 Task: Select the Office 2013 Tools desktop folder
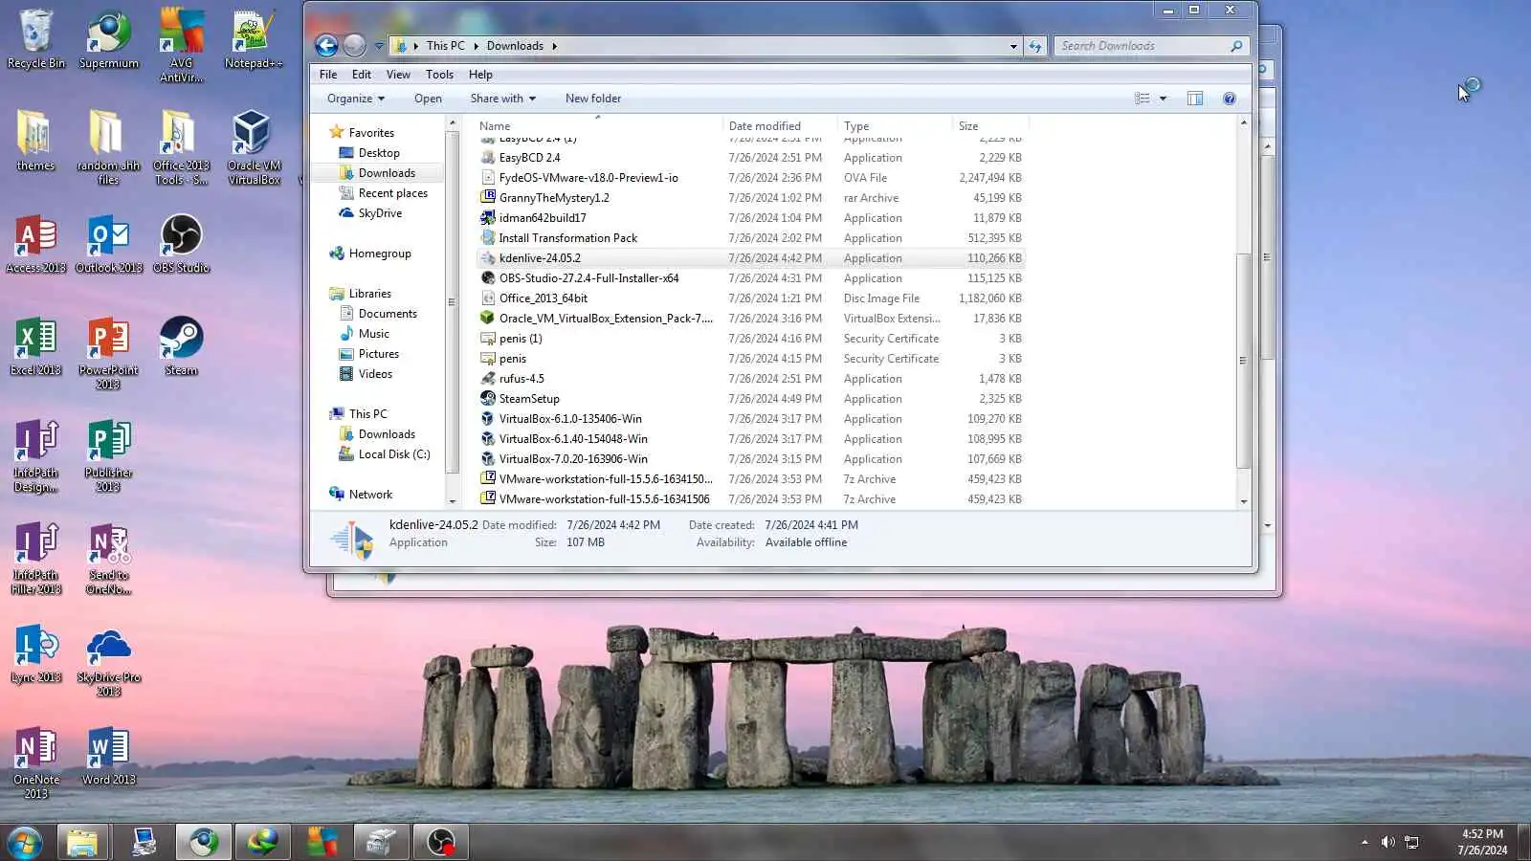(181, 147)
